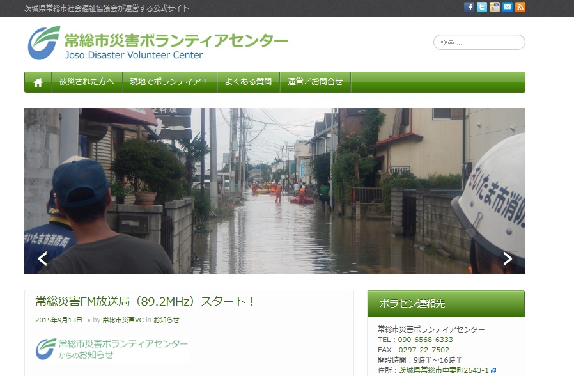This screenshot has width=574, height=376.
Task: Go to the Home icon in navigation
Action: (38, 82)
